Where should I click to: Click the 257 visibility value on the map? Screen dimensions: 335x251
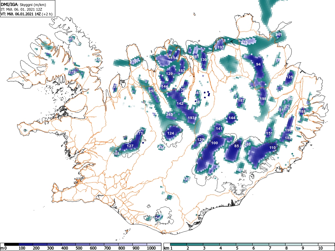[x=152, y=91]
